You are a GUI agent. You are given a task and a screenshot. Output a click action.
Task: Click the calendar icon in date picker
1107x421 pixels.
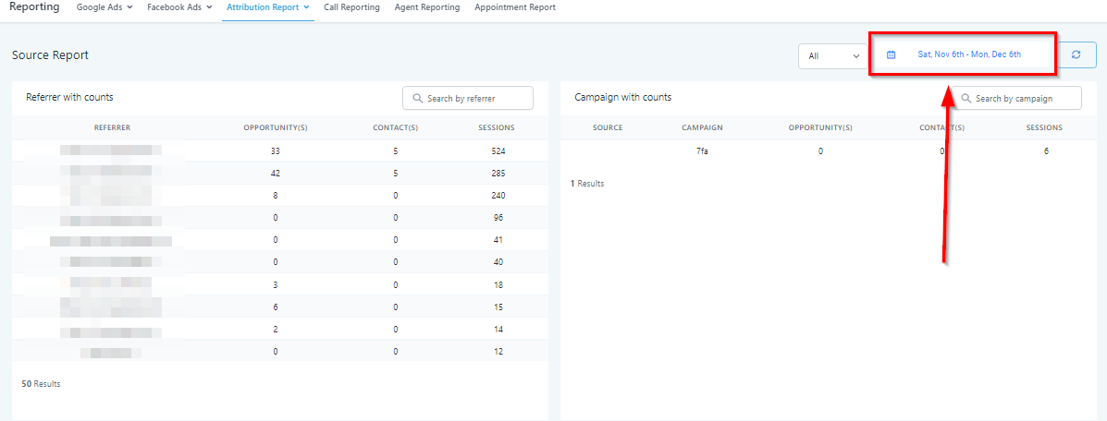pos(891,55)
